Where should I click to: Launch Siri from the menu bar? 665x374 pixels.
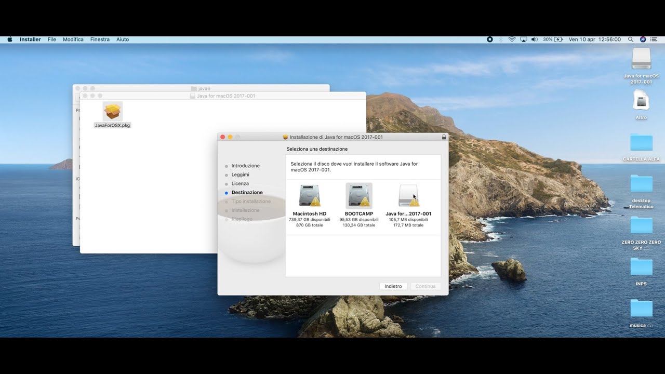click(643, 39)
